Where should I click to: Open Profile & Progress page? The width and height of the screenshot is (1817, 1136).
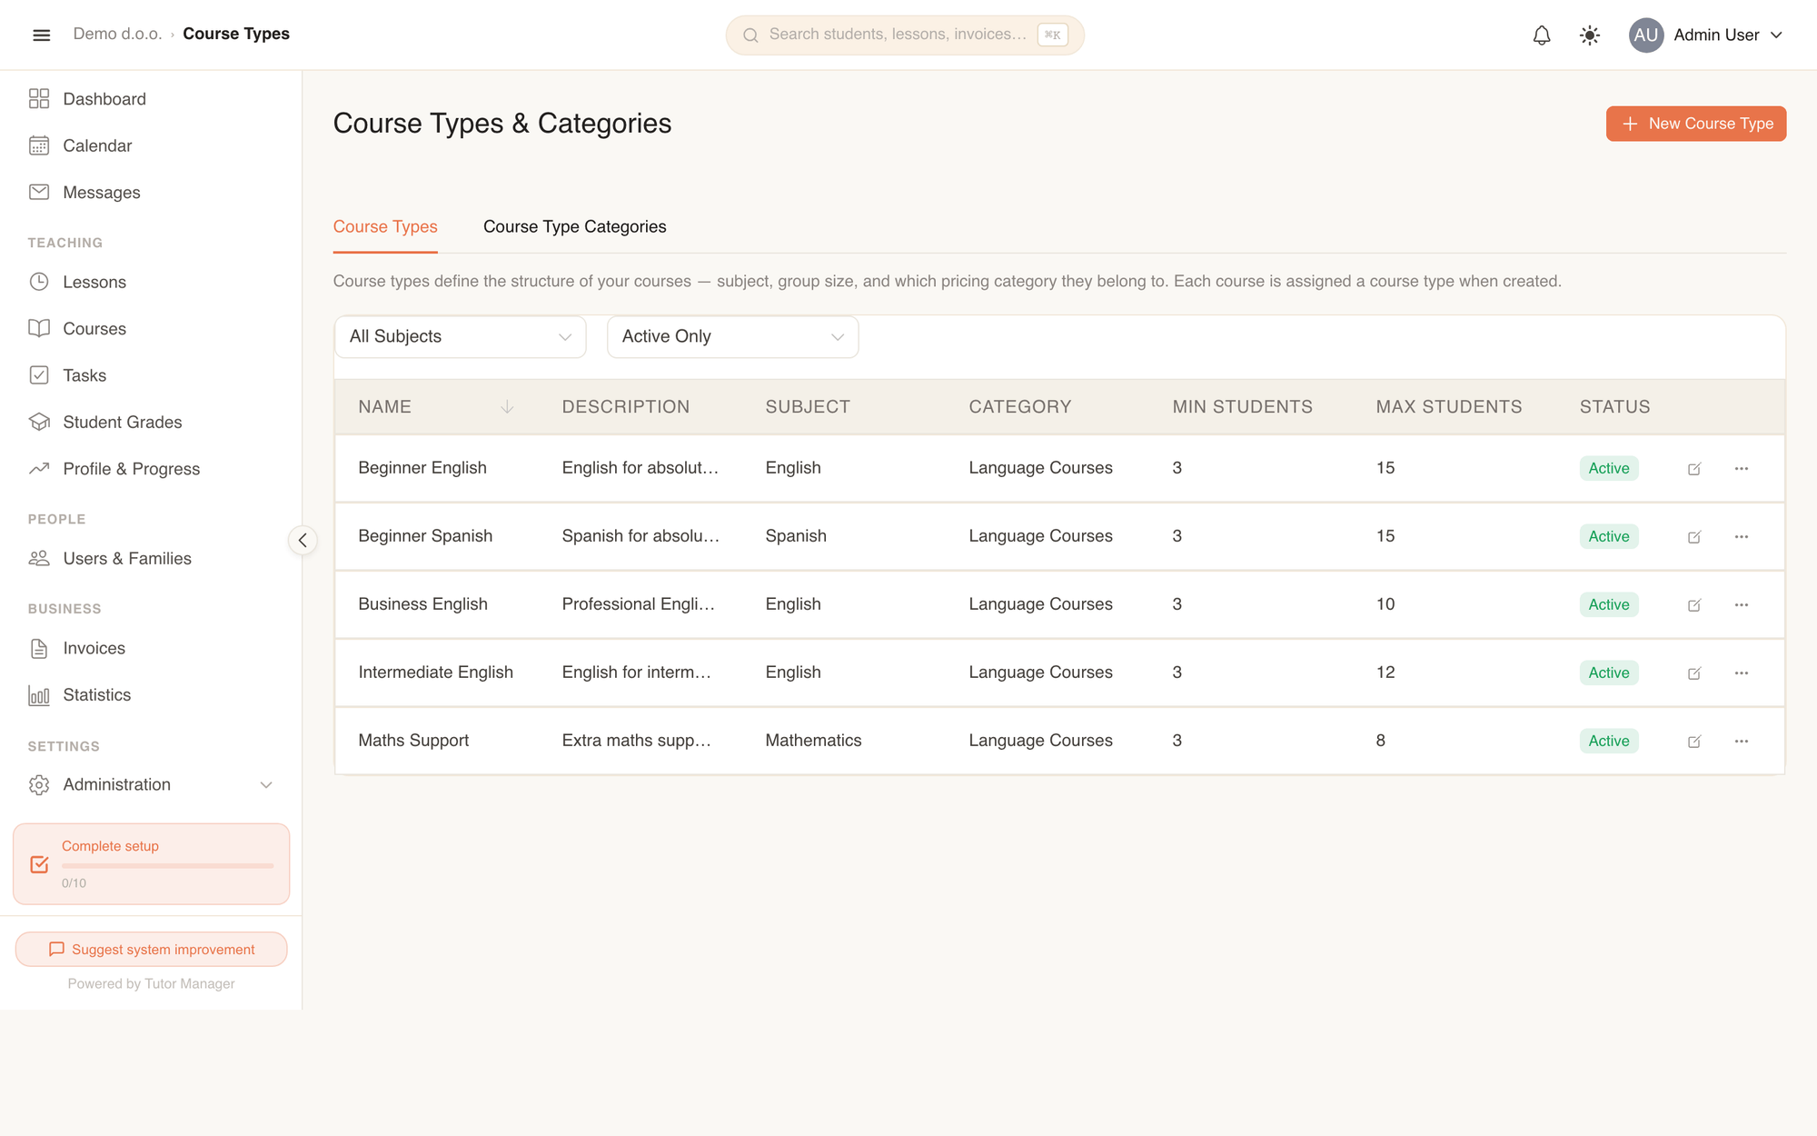(x=151, y=468)
